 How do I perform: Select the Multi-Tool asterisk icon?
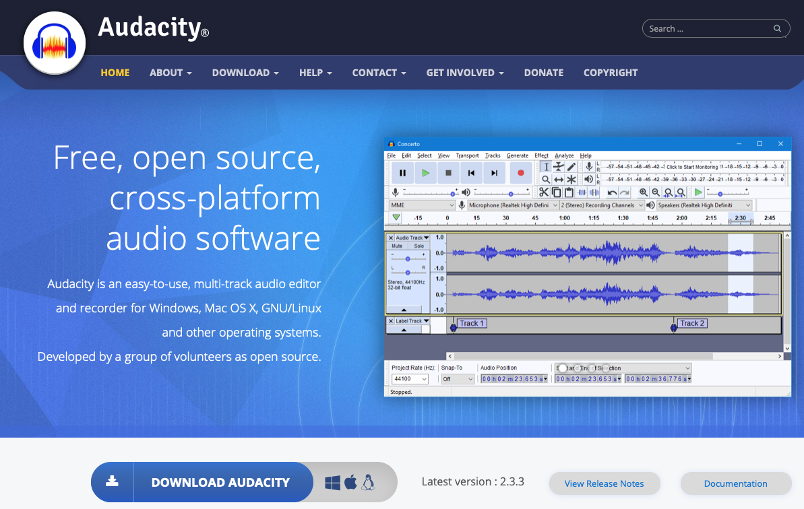point(571,179)
